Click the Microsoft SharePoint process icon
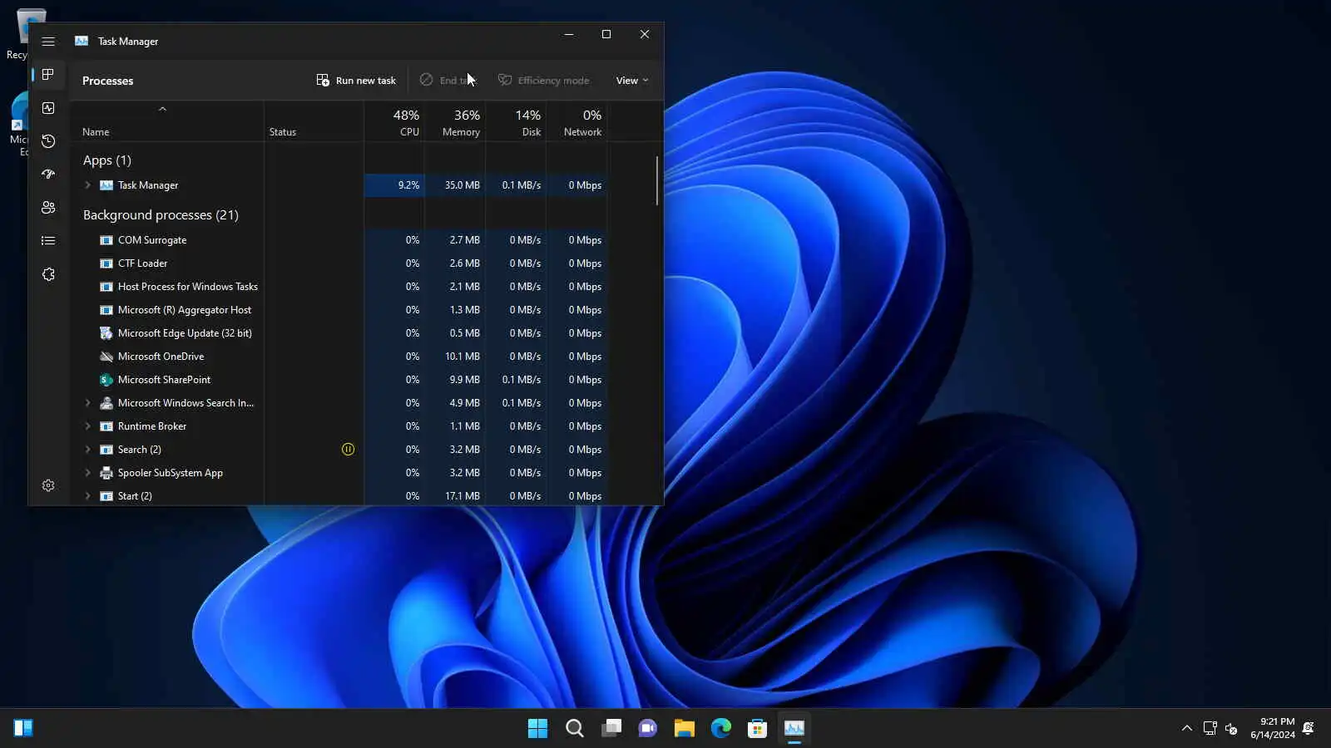Screen dimensions: 1331x748 [106, 380]
